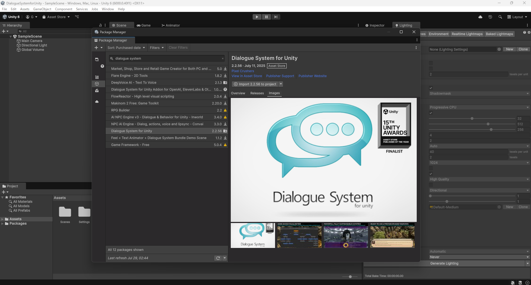Expand the Packages folder in Project
The image size is (531, 285).
pos(2,224)
